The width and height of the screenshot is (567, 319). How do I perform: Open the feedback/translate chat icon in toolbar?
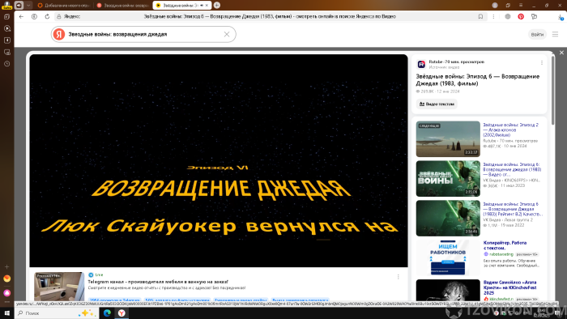tap(534, 17)
